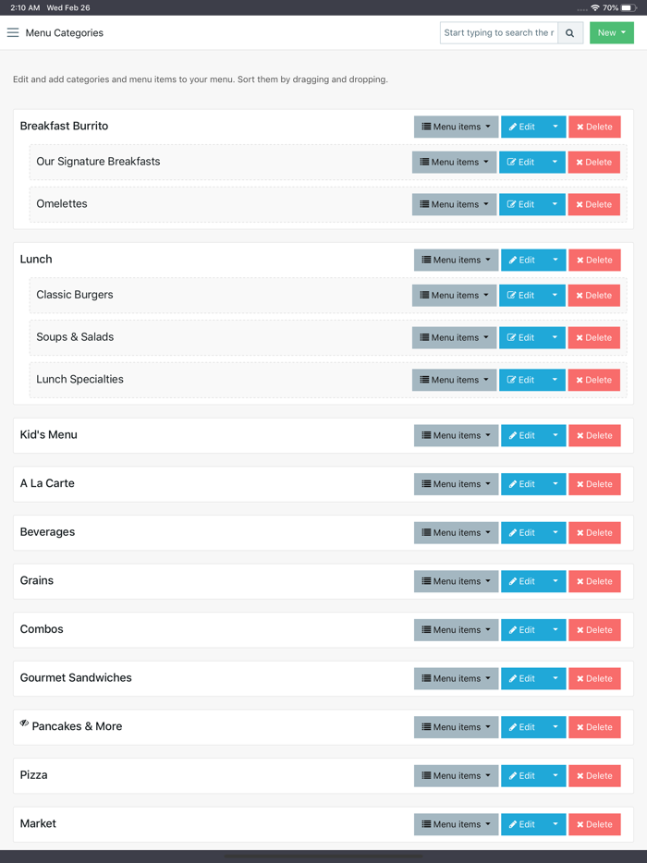Click the X icon to delete Market
The width and height of the screenshot is (647, 863).
(x=580, y=823)
